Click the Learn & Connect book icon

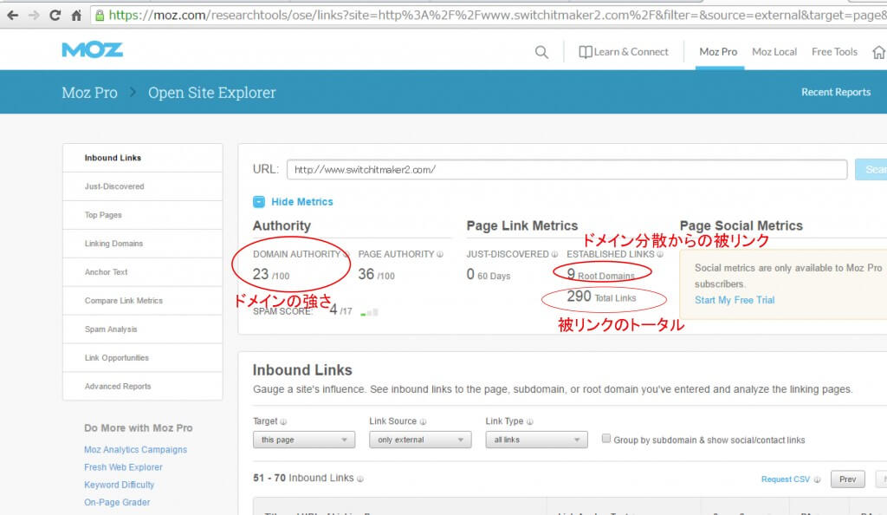coord(585,52)
